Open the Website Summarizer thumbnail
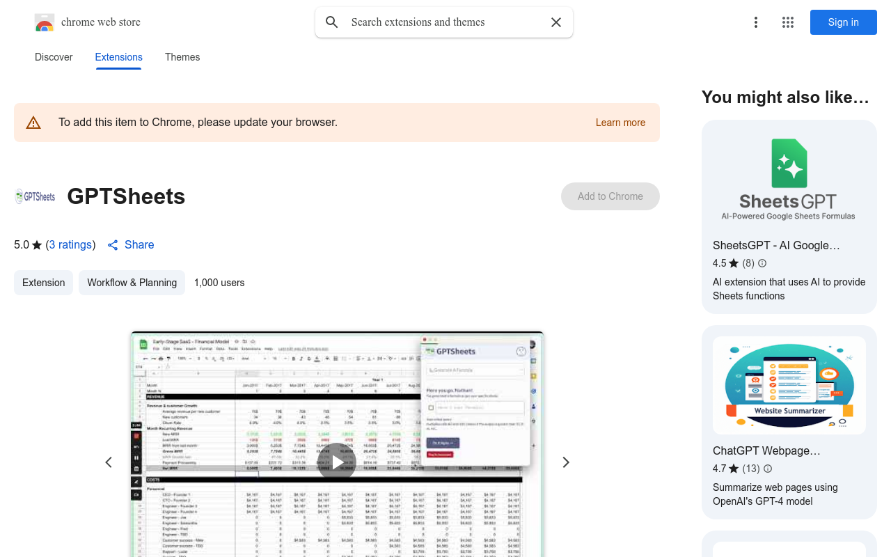891x557 pixels. pos(789,386)
